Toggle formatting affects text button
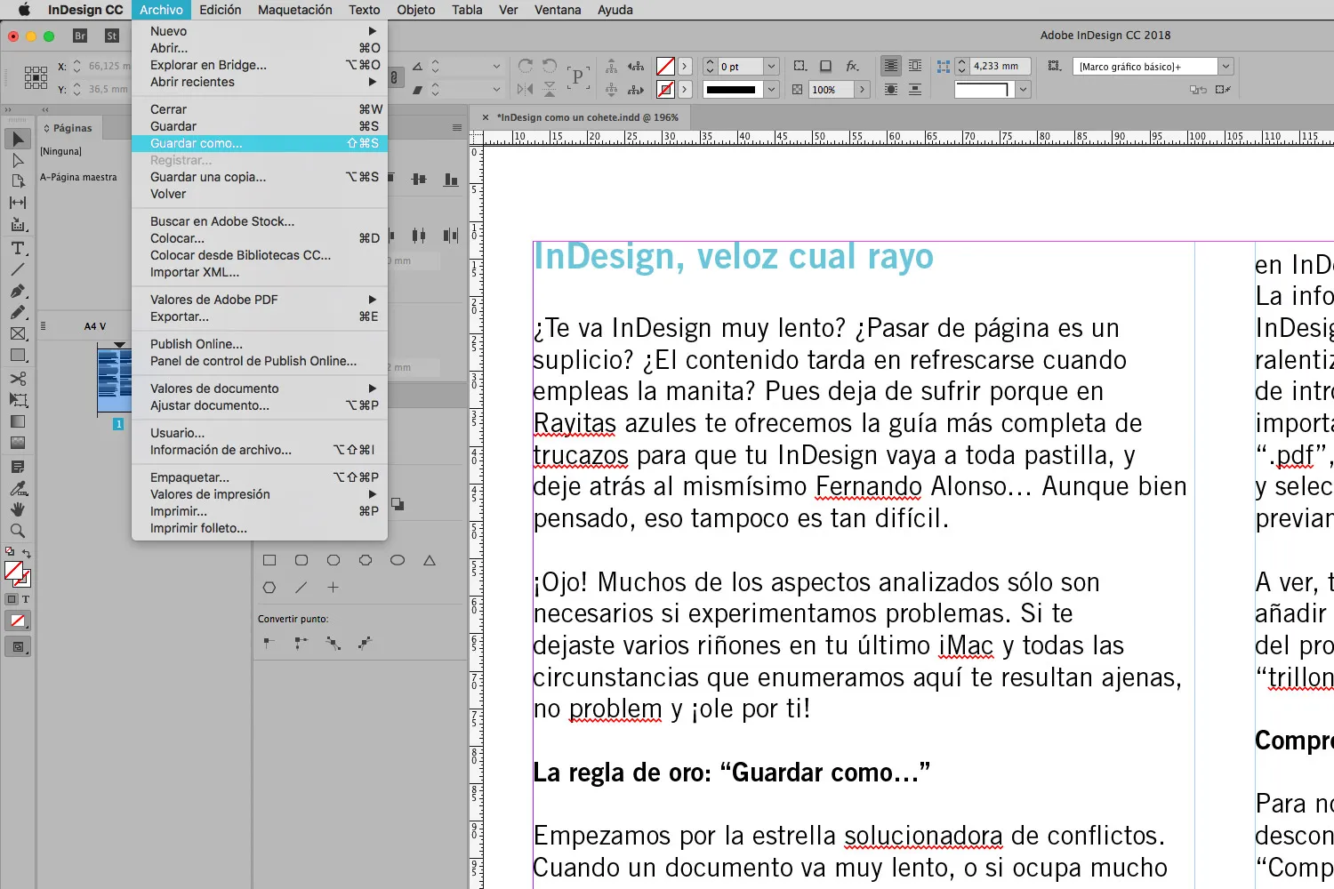Screen dimensions: 1334x889 (x=26, y=599)
